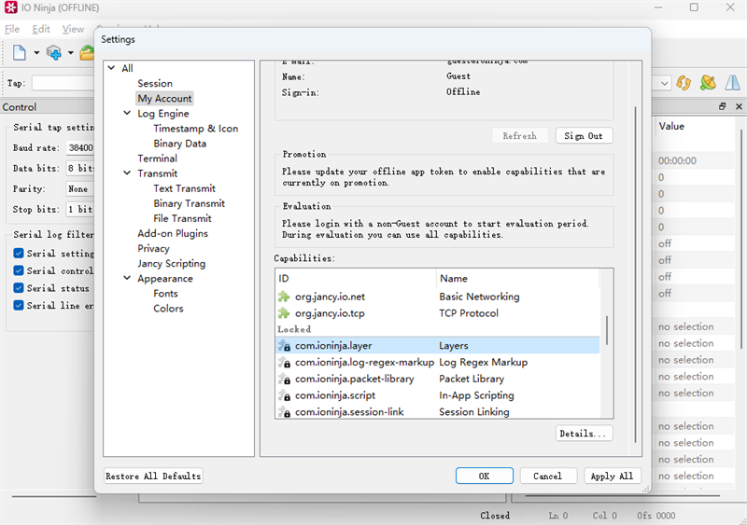Click the New Session document icon
Screen dimensions: 747x525
tap(19, 52)
